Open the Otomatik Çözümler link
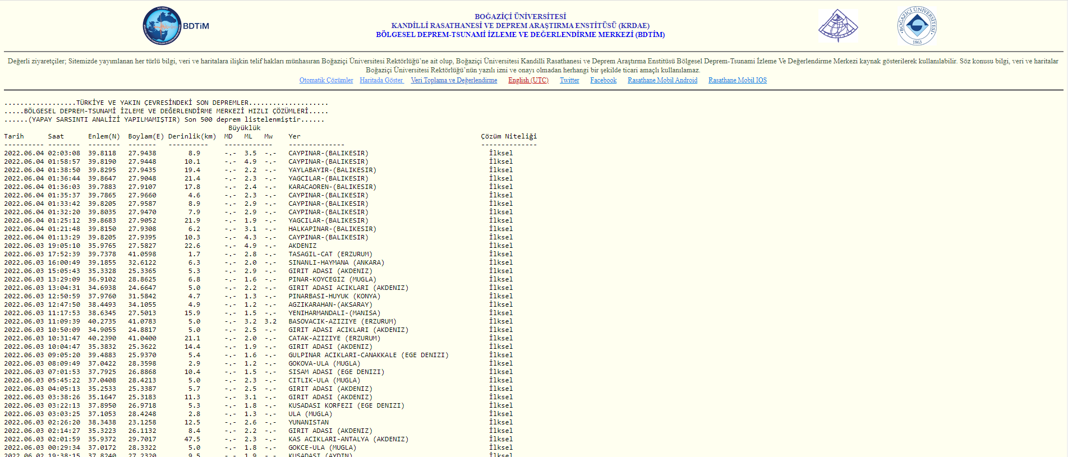 (326, 80)
